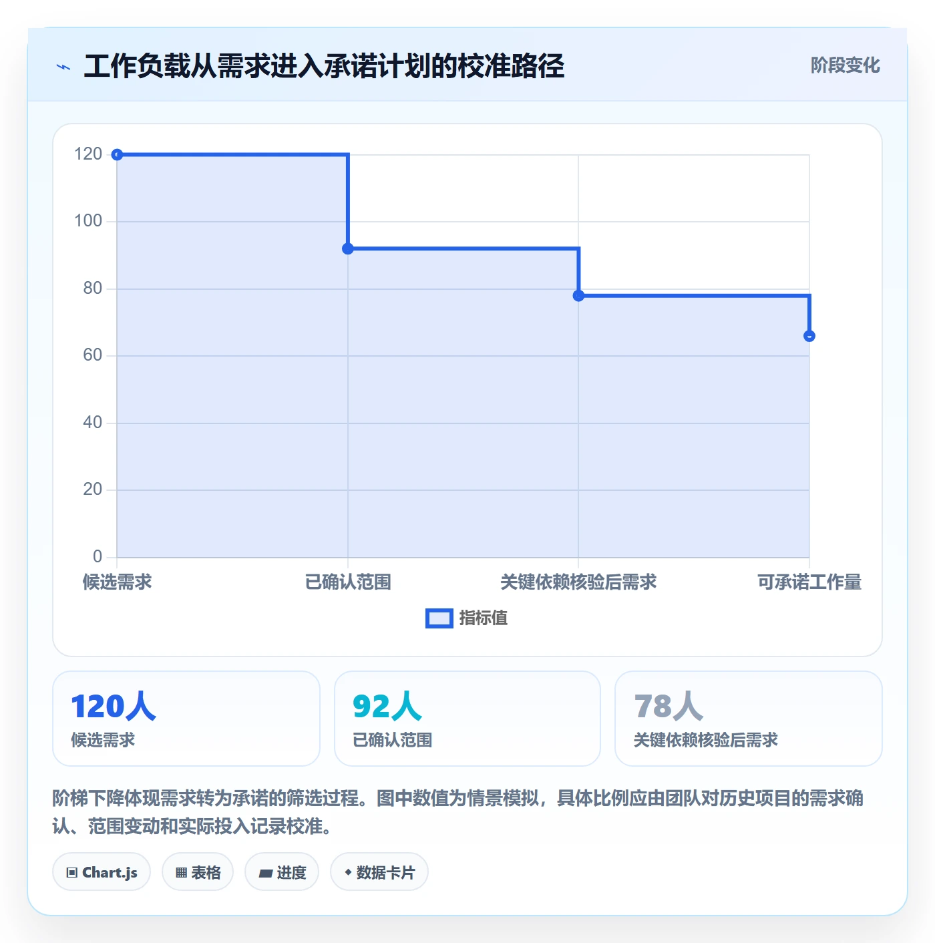Click the description paragraph starting with 阶梯下降
The width and height of the screenshot is (935, 943).
(458, 812)
